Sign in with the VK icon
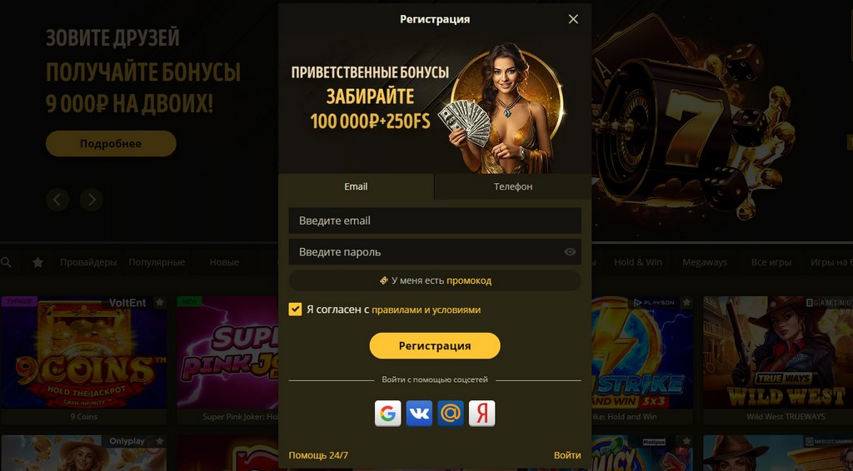 pos(420,414)
